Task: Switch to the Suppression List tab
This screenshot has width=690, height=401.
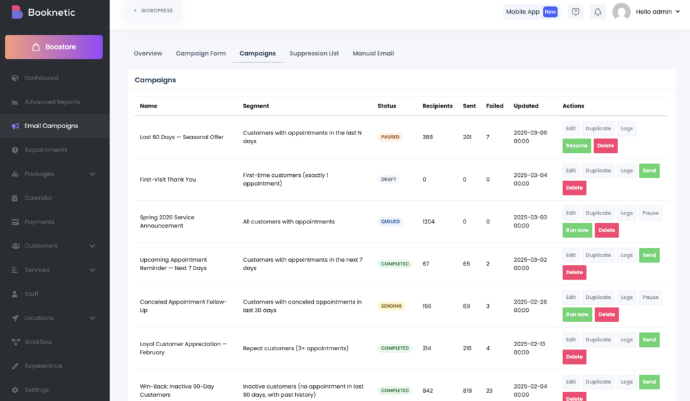Action: click(x=314, y=53)
